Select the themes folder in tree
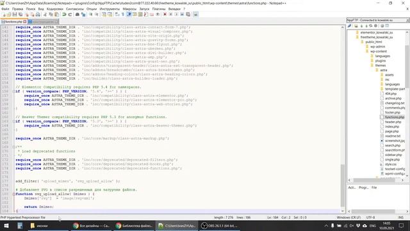 381,65
